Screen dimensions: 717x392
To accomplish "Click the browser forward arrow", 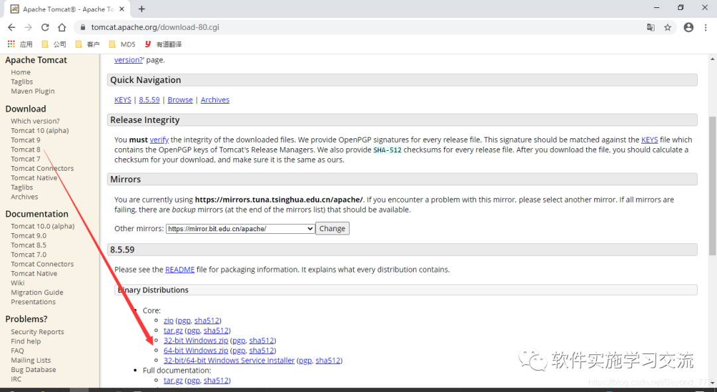I will [x=29, y=27].
